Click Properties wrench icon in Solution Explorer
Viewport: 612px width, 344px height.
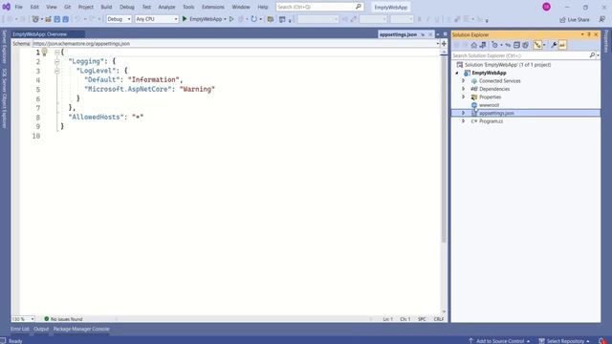[x=554, y=45]
